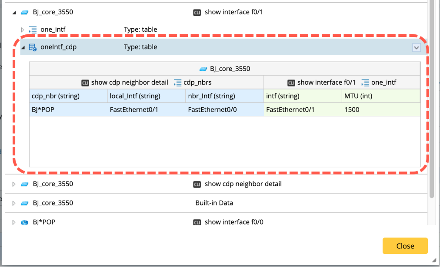Expand BJ_core_3550 show cdp neighbor detail row
This screenshot has height=267, width=440.
click(14, 184)
